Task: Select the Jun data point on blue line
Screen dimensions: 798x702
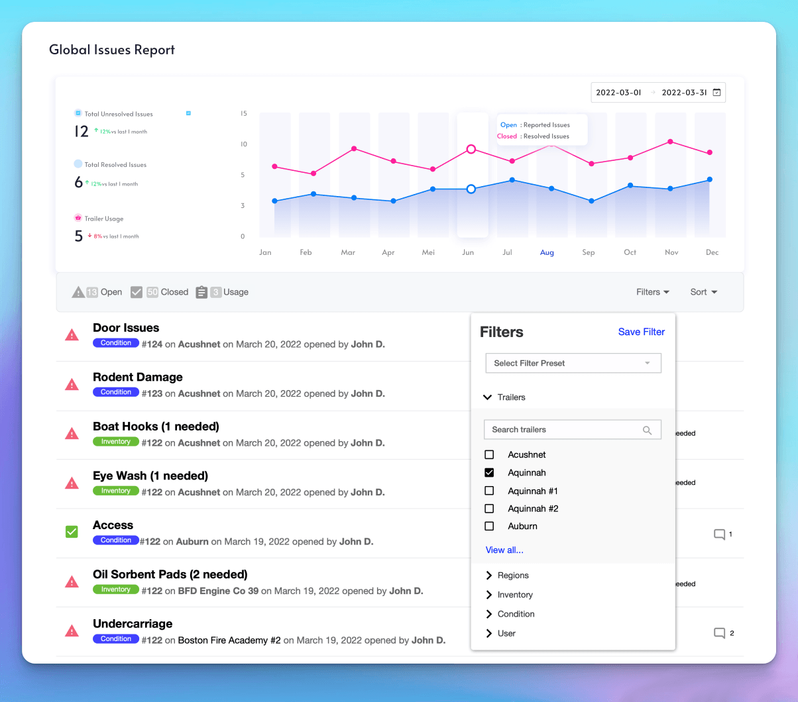Action: [x=471, y=189]
